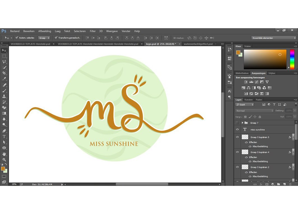Select the Rectangular Marquee tool
Image resolution: width=298 pixels, height=223 pixels.
(4, 56)
